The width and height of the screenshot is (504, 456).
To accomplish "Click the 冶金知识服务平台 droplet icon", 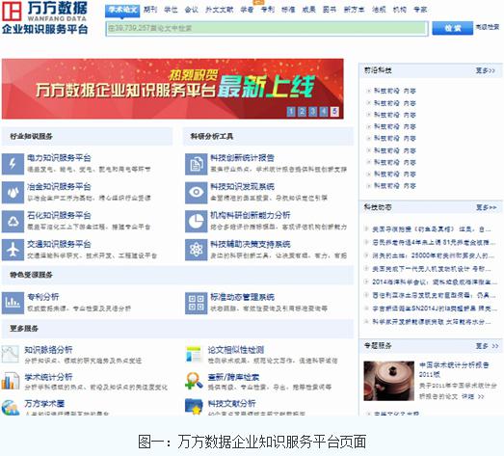I will tap(13, 193).
